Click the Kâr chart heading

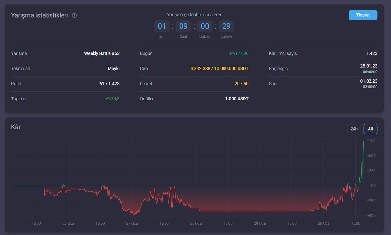(x=16, y=127)
